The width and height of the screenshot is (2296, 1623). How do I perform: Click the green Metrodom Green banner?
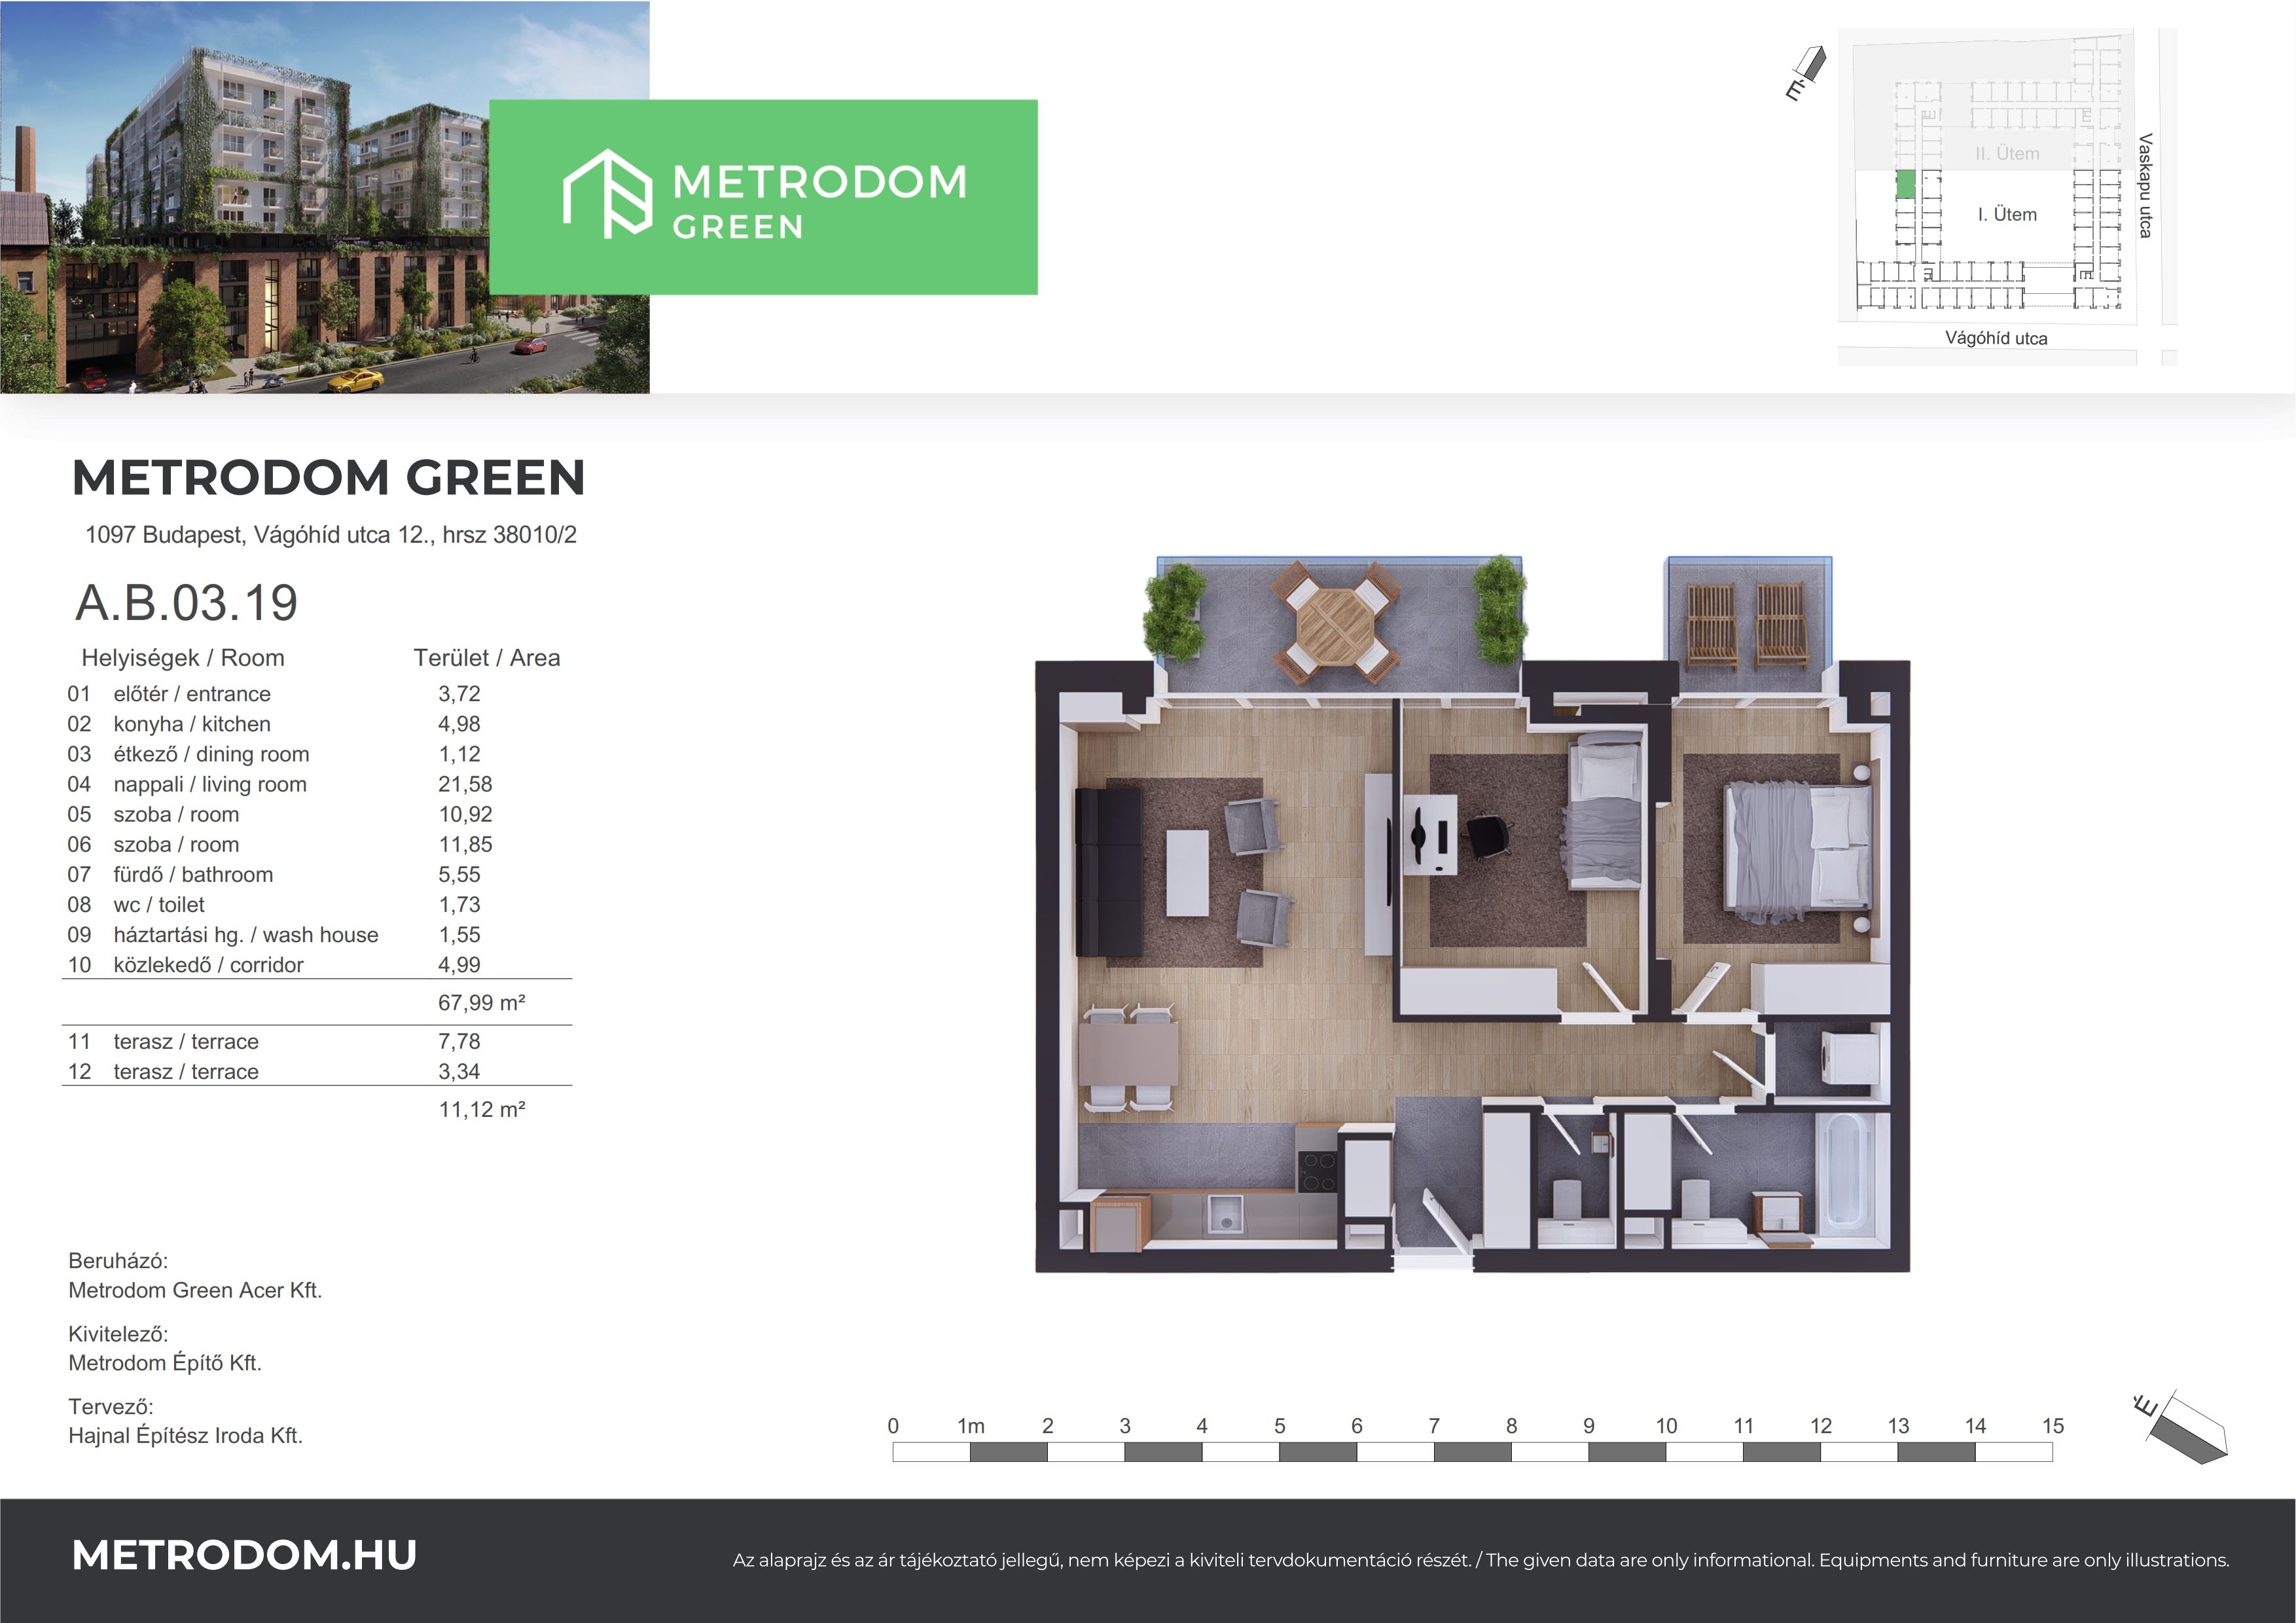click(x=763, y=197)
